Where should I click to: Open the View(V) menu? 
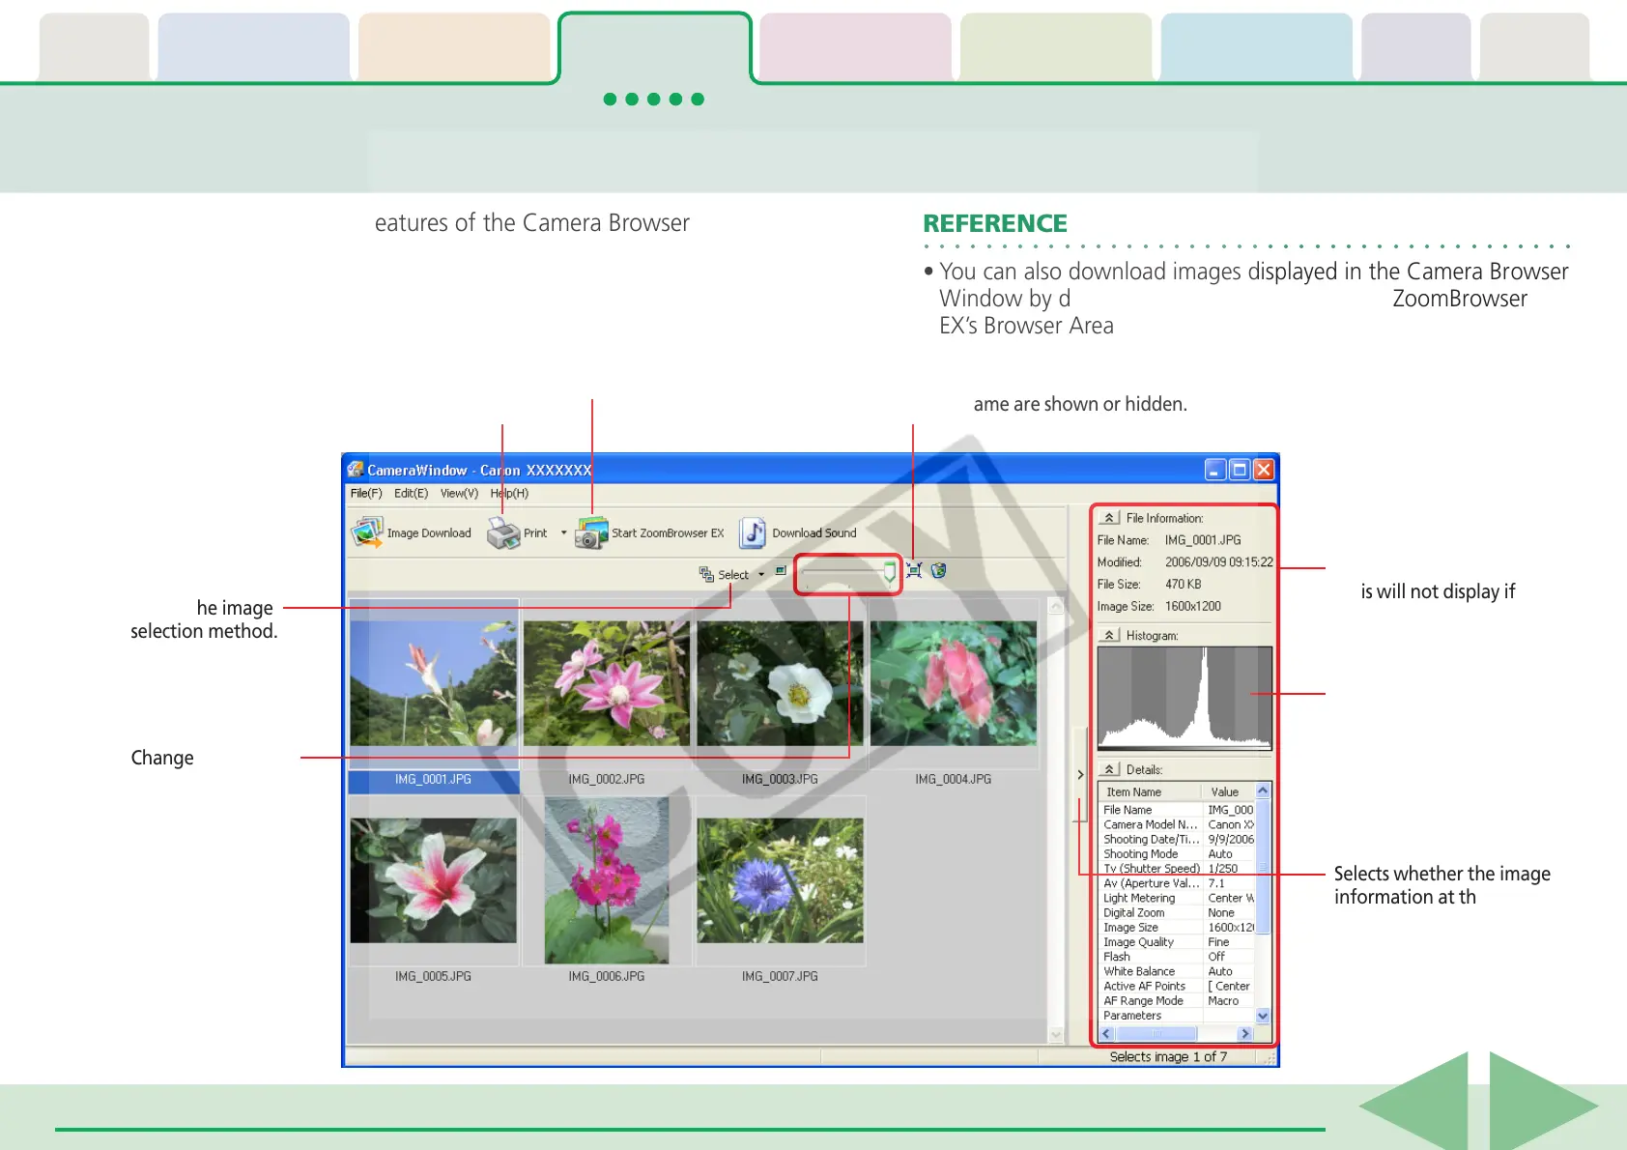(459, 493)
